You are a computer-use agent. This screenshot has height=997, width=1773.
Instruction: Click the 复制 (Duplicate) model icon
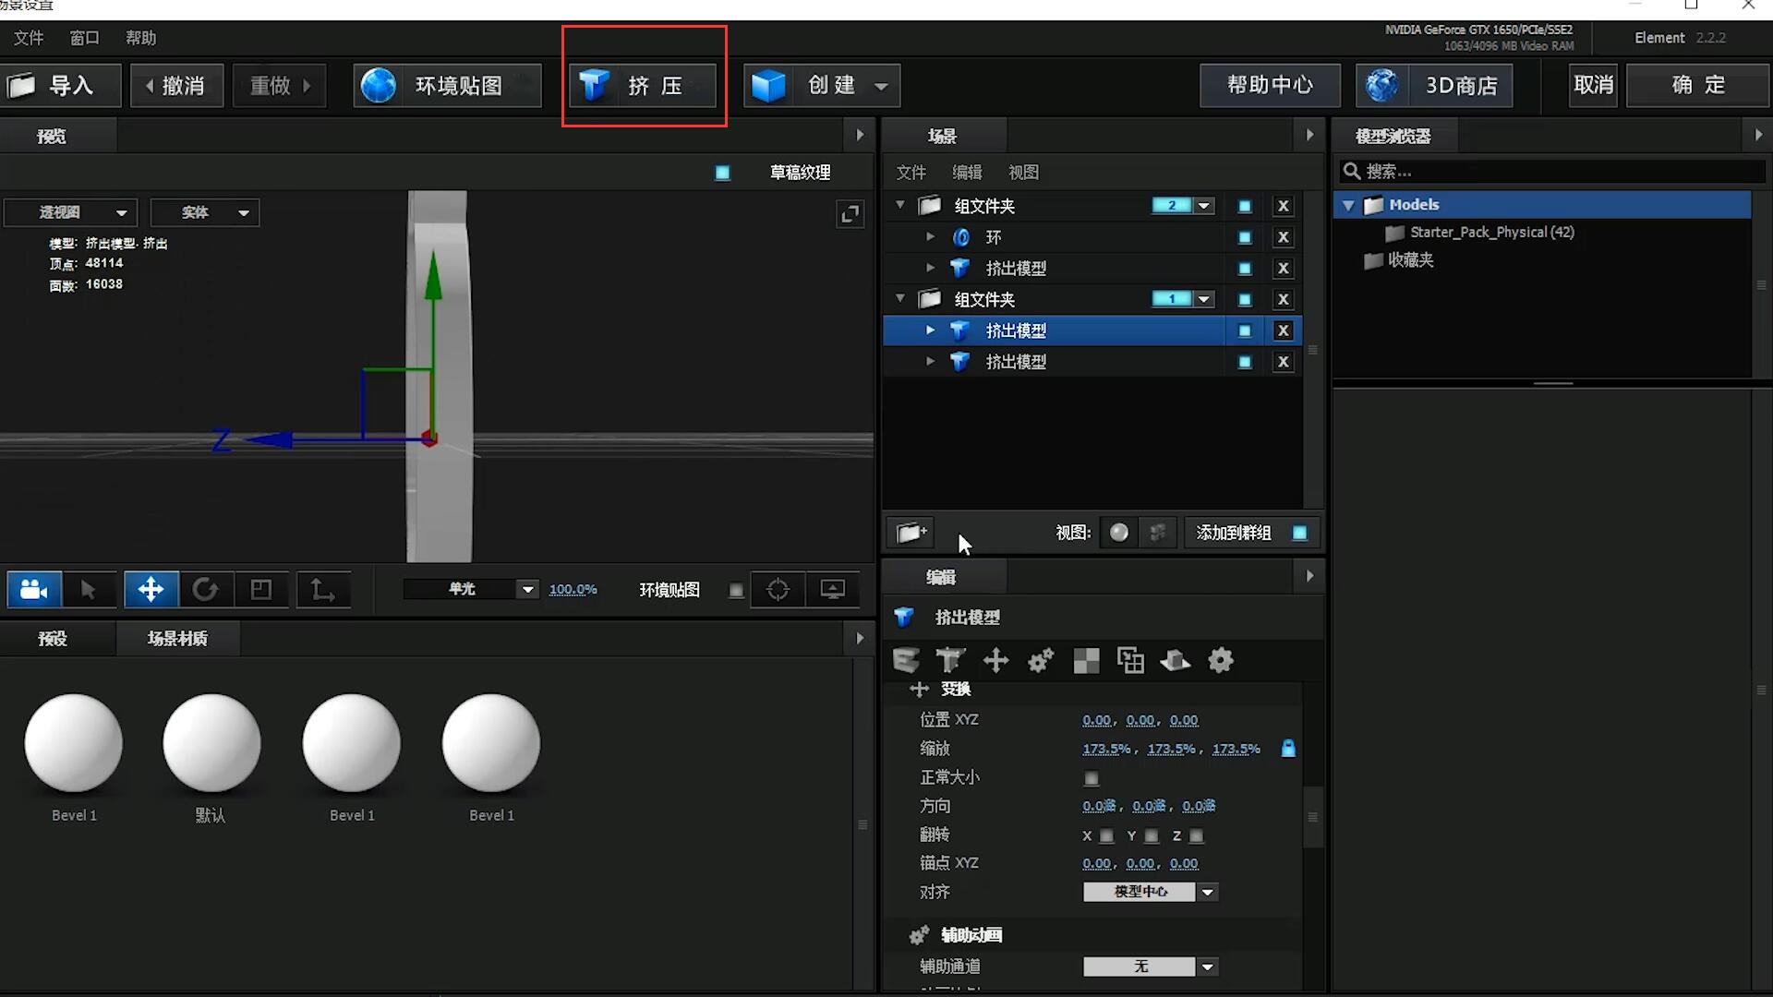[1130, 660]
